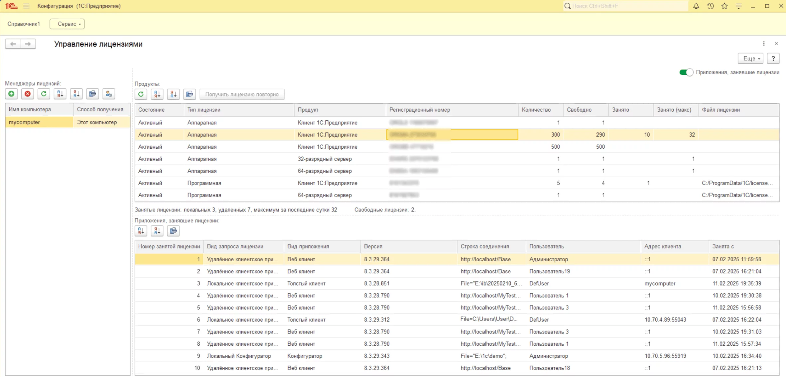Select the Пользователь19 row in applications table
This screenshot has width=786, height=377.
pyautogui.click(x=549, y=271)
